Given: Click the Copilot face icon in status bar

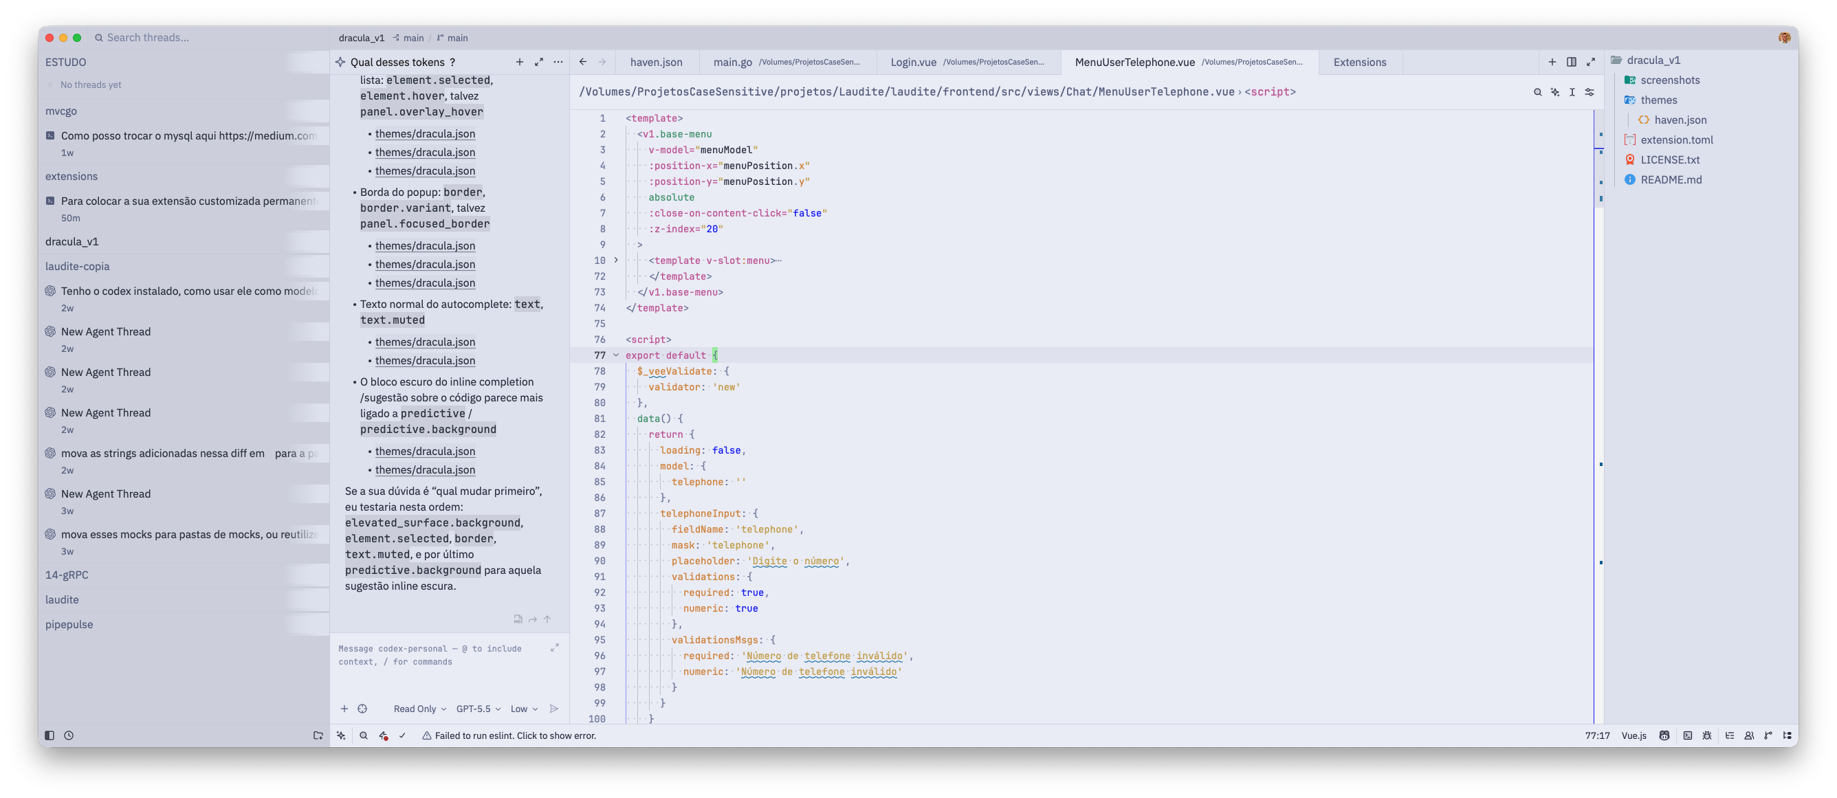Looking at the screenshot, I should pos(1664,735).
